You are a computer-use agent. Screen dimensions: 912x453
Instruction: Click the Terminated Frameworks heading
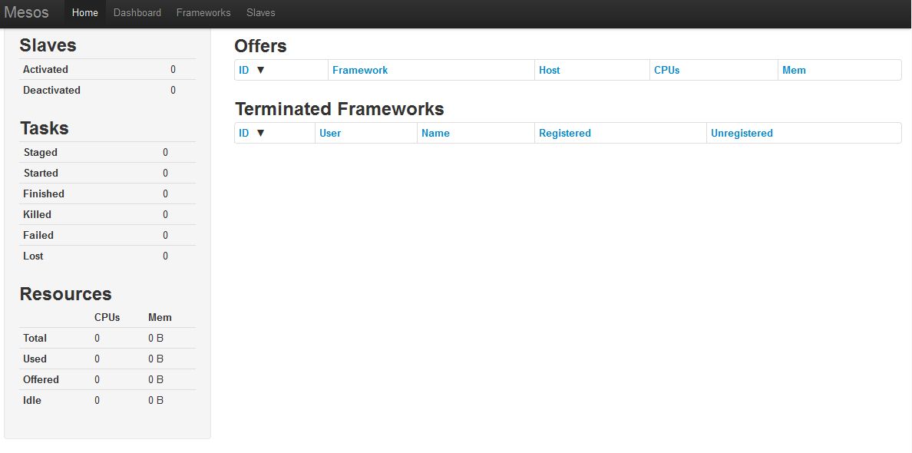point(339,109)
